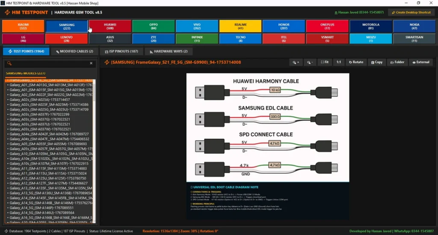The image size is (438, 235).
Task: Open the HONOR (207) brand category
Action: click(284, 26)
